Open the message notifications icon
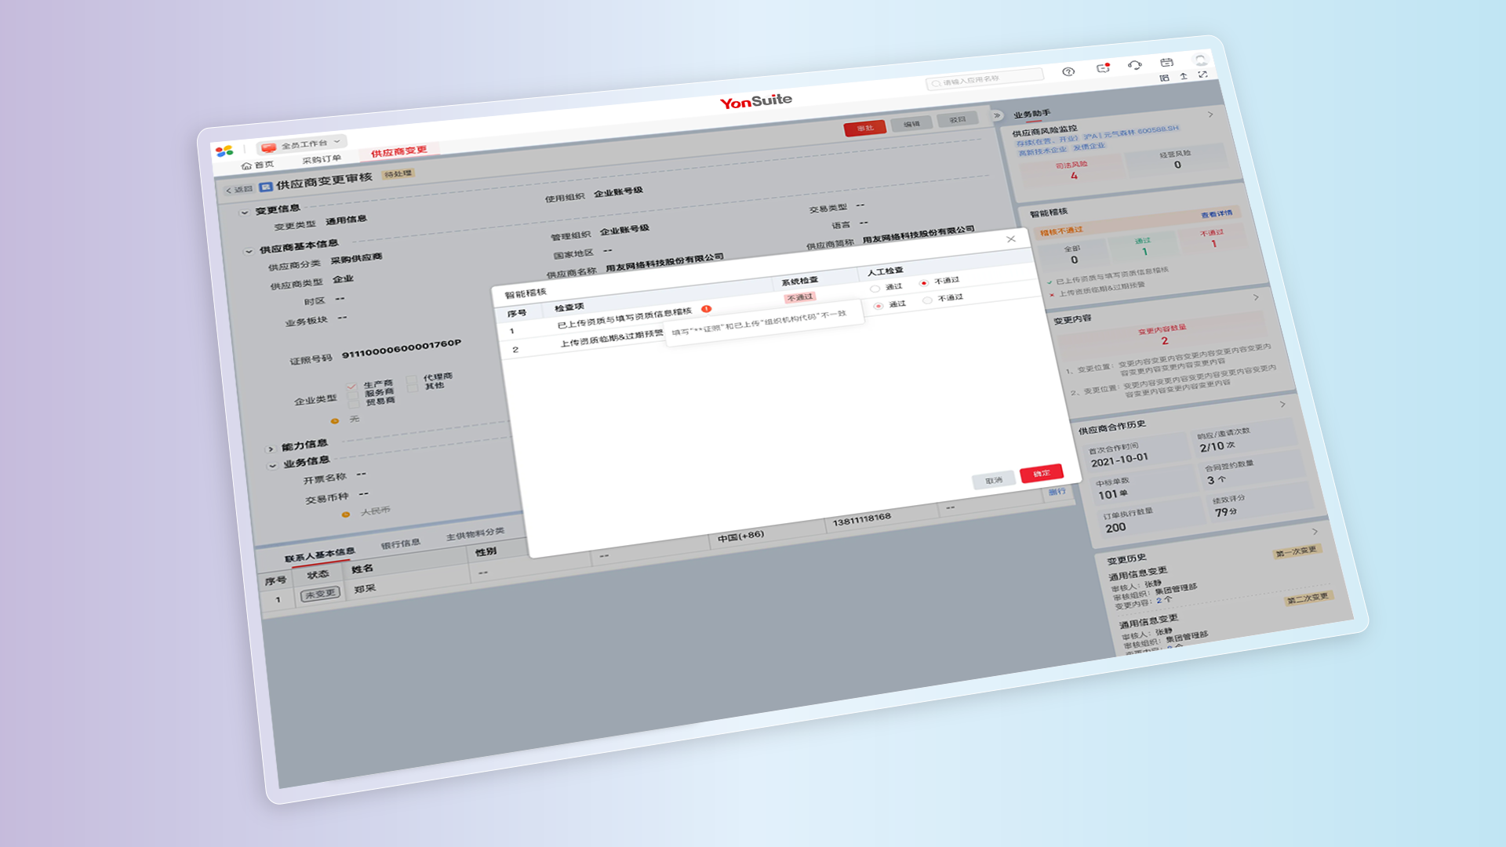1506x847 pixels. click(x=1103, y=68)
